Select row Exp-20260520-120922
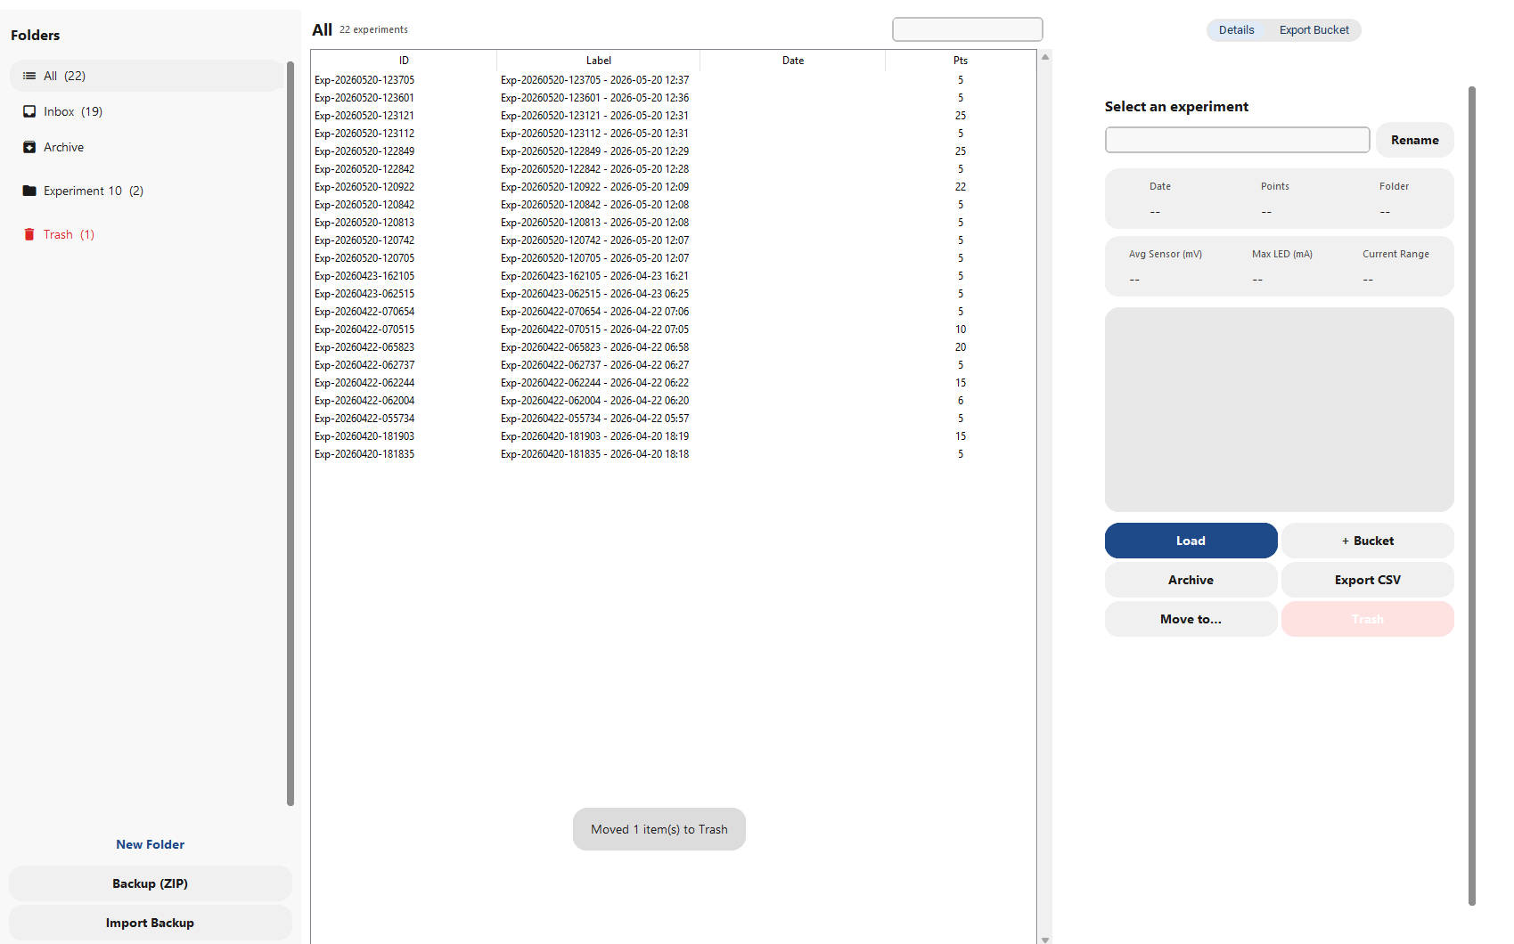 coord(674,187)
